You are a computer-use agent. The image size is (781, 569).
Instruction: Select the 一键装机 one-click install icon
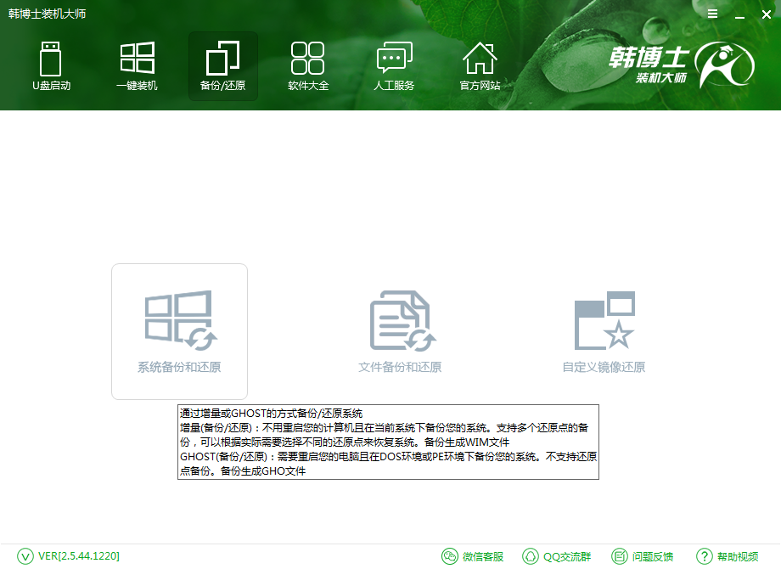[x=138, y=65]
